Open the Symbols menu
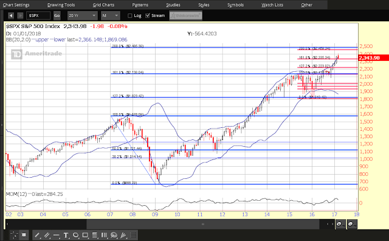Viewport: 389px width, 241px height. [235, 5]
